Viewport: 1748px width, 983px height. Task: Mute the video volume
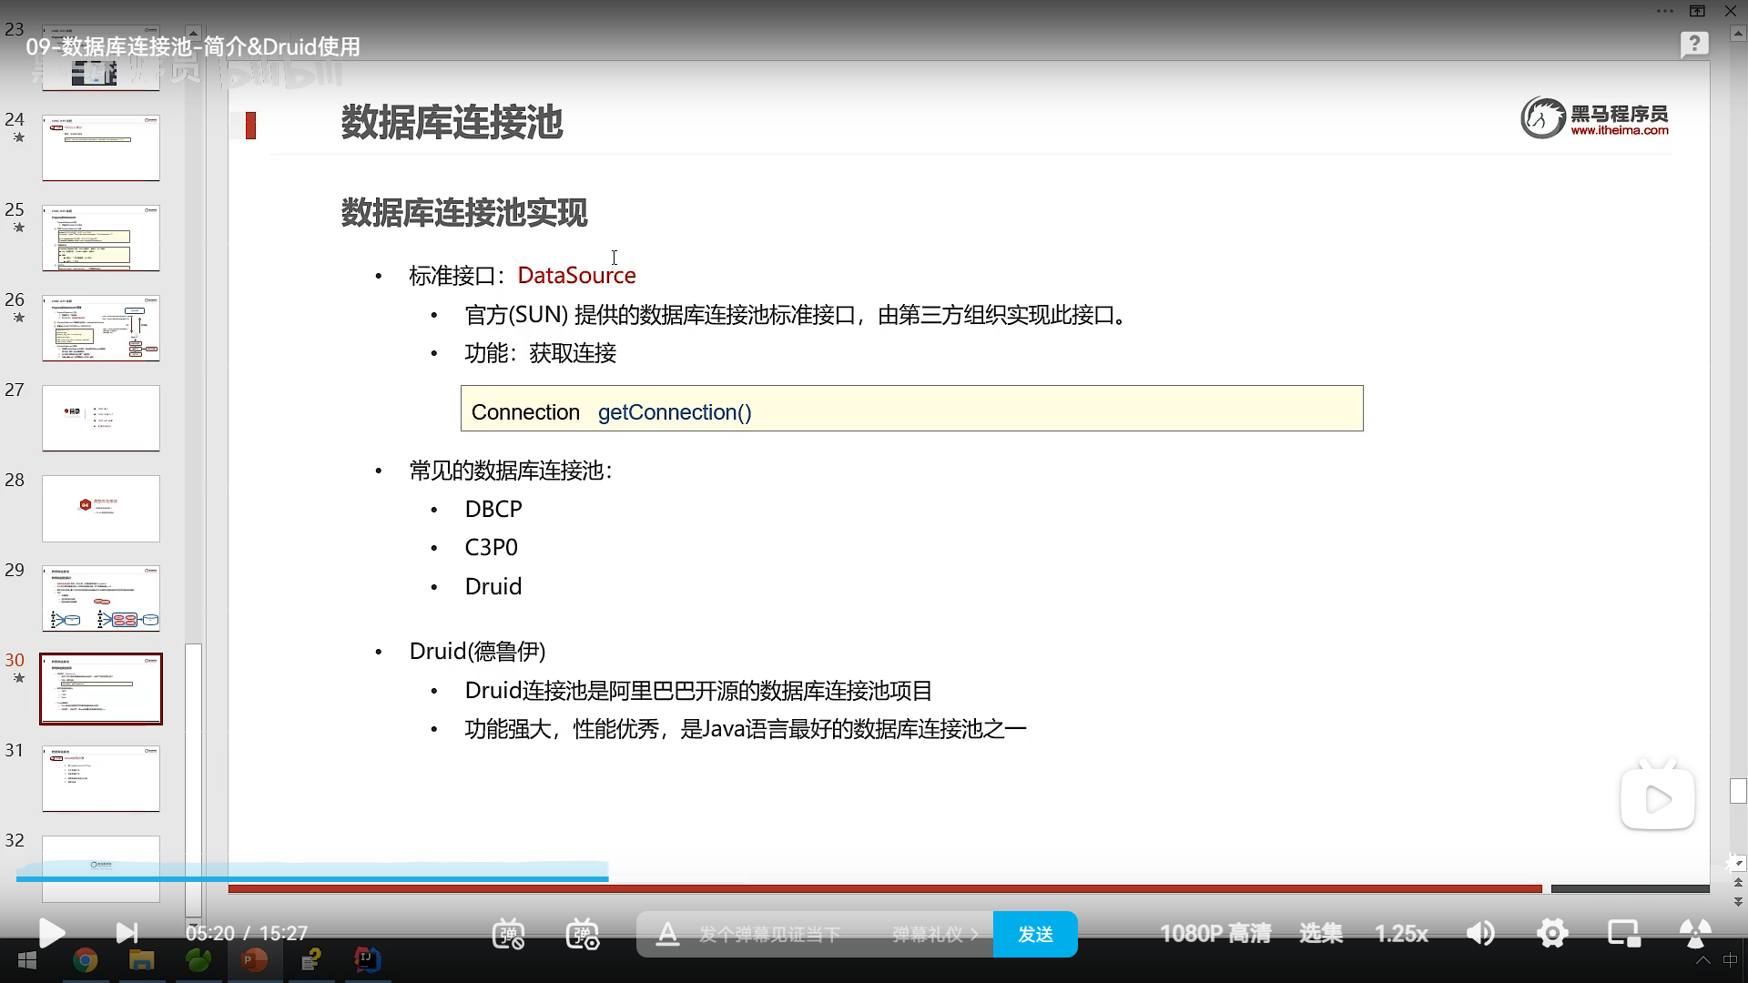pos(1480,934)
